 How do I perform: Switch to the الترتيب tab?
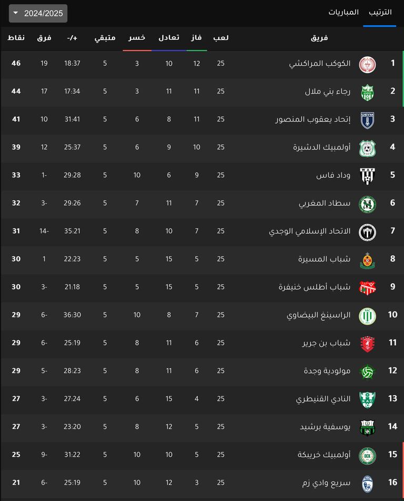[x=380, y=12]
